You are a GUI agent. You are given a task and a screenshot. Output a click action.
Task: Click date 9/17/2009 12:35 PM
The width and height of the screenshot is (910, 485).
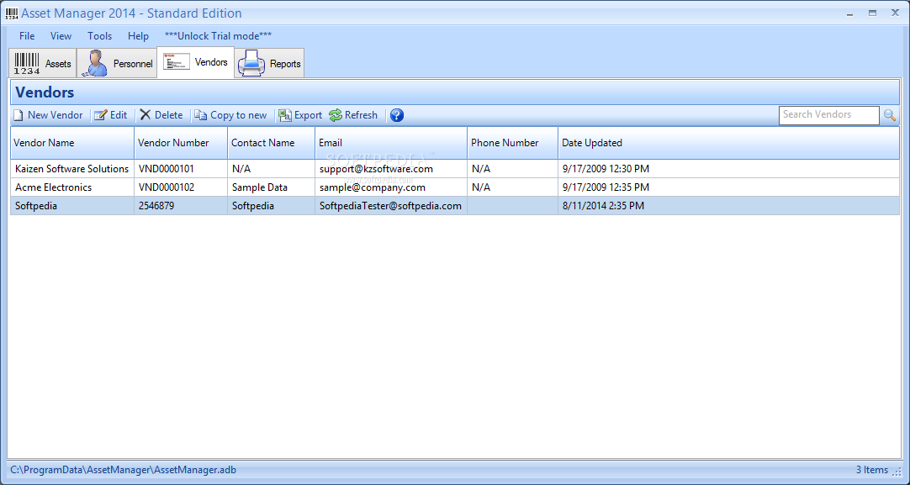point(606,187)
